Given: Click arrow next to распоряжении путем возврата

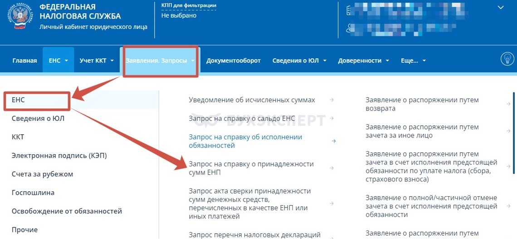Looking at the screenshot, I should (x=508, y=104).
